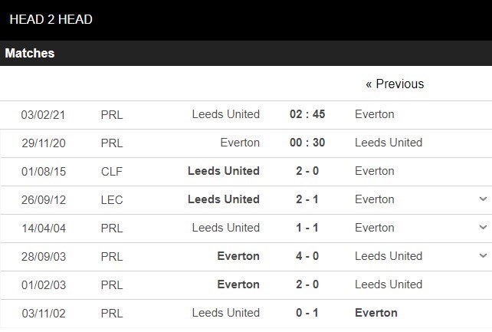
Task: Click the « Previous link
Action: [395, 84]
